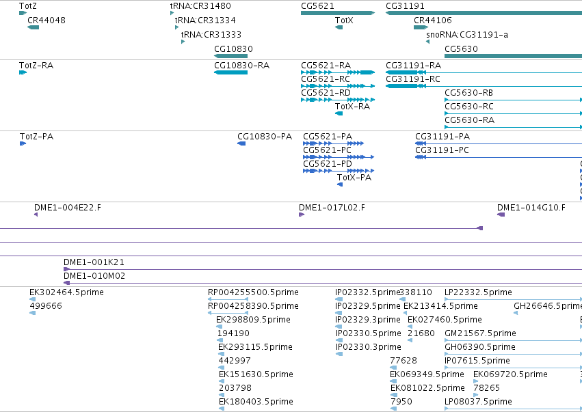Select the tRNA:CR31480 gene label
Viewport: 582px width, 412px height.
[x=200, y=6]
